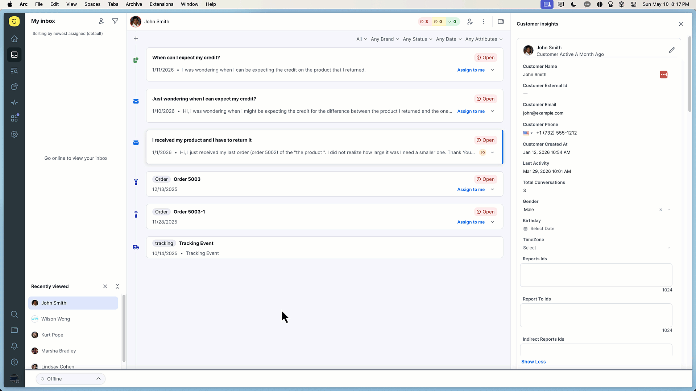Close the Customer insights panel
Screen dimensions: 696x391
681,24
